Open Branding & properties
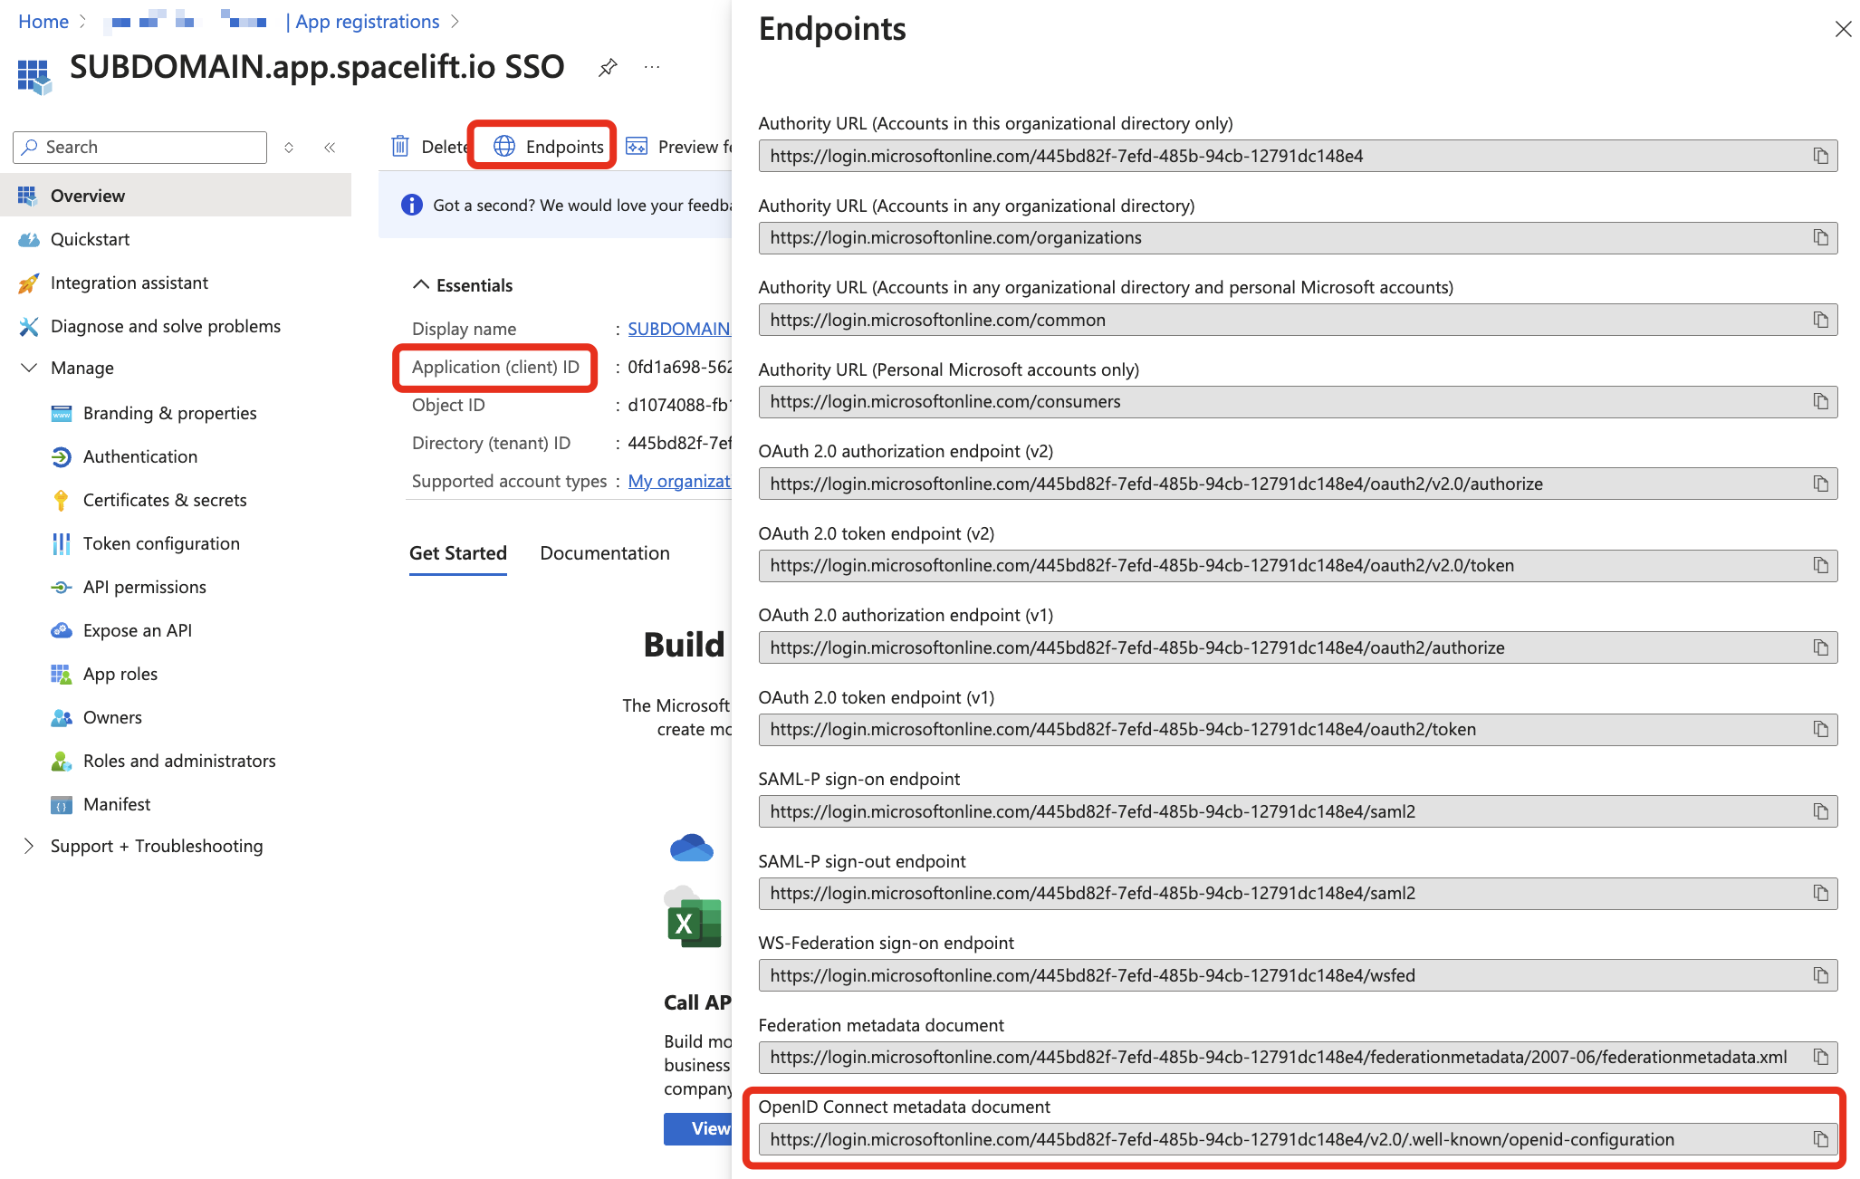The width and height of the screenshot is (1860, 1179). 169,413
